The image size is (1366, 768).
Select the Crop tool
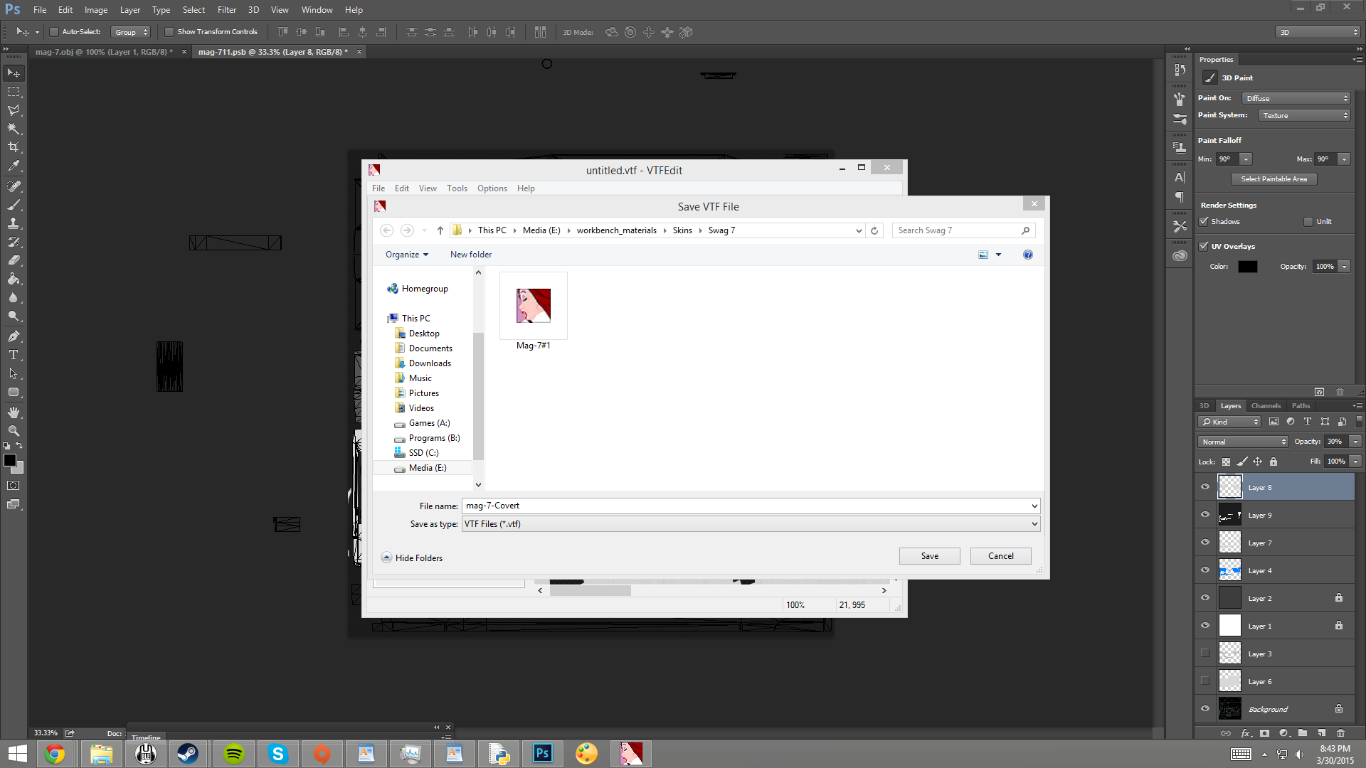click(x=14, y=147)
